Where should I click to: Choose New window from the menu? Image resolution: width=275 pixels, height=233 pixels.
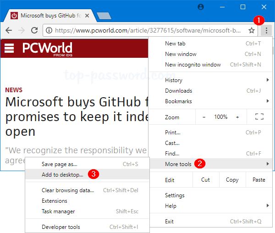(210, 54)
